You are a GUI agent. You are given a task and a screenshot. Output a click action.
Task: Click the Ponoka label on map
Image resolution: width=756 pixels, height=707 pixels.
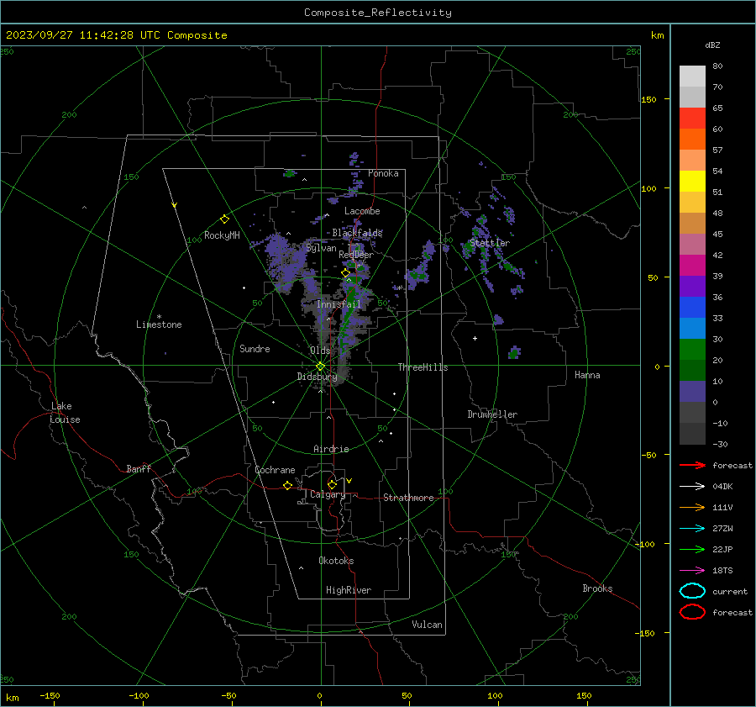point(383,173)
